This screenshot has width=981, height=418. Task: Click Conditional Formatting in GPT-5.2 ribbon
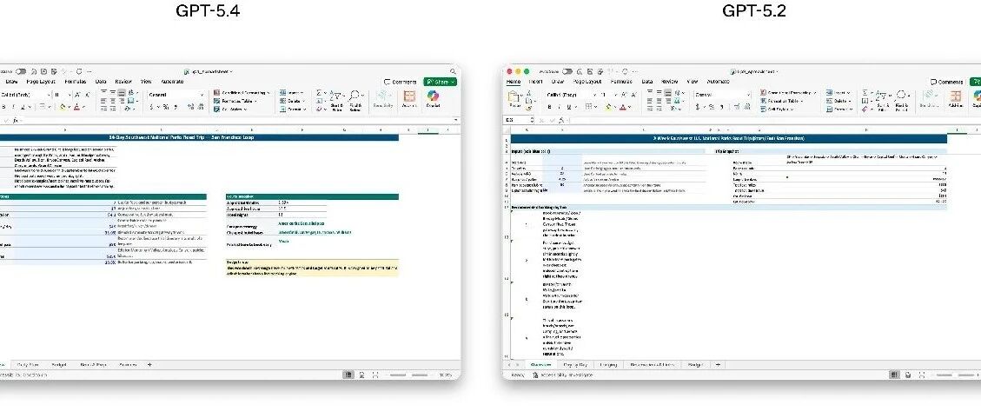coord(788,93)
